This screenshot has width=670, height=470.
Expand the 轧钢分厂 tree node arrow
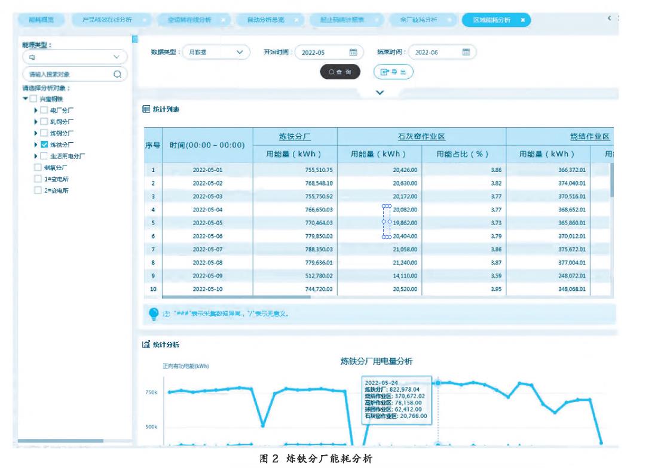(x=35, y=122)
